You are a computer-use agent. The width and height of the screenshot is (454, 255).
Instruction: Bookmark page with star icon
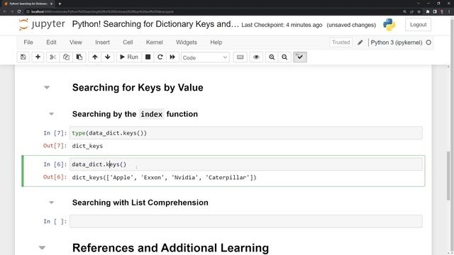419,11
